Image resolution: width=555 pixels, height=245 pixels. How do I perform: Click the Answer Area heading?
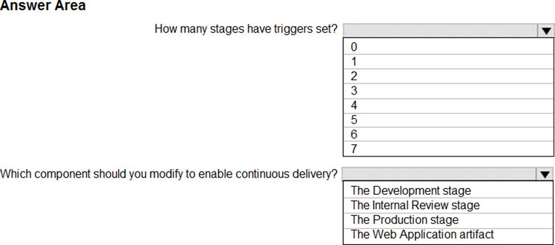tap(43, 6)
